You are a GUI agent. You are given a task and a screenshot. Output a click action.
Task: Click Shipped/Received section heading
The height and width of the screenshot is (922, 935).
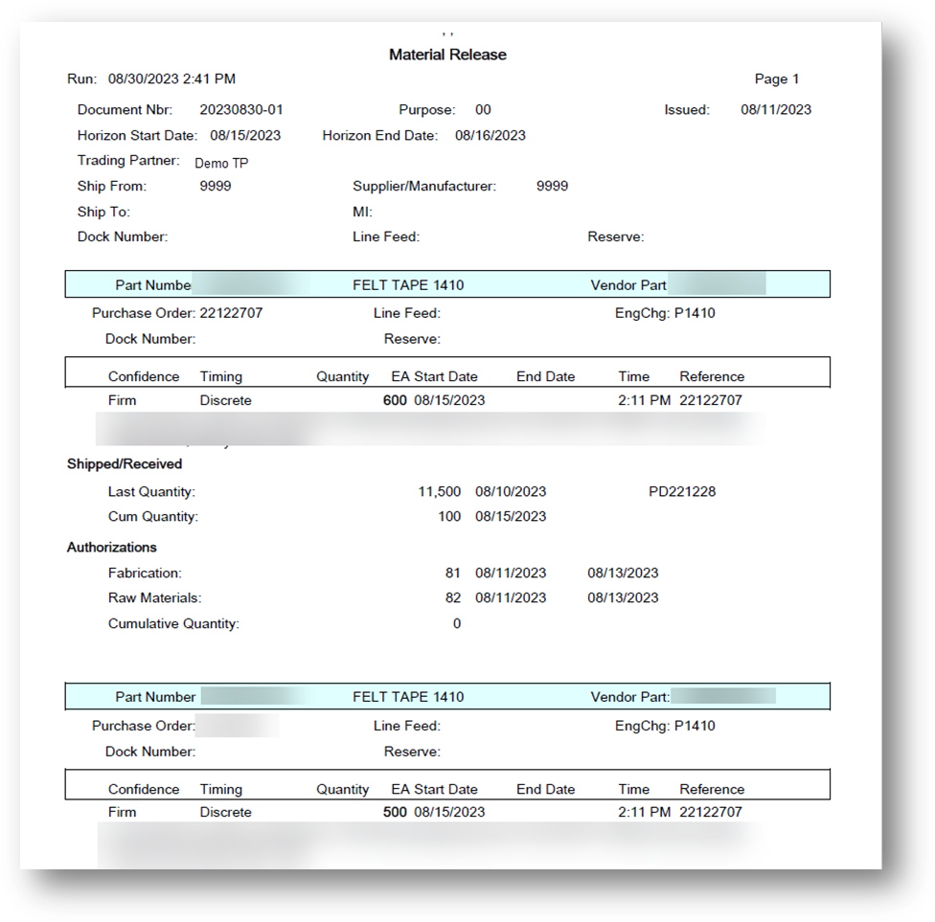125,463
